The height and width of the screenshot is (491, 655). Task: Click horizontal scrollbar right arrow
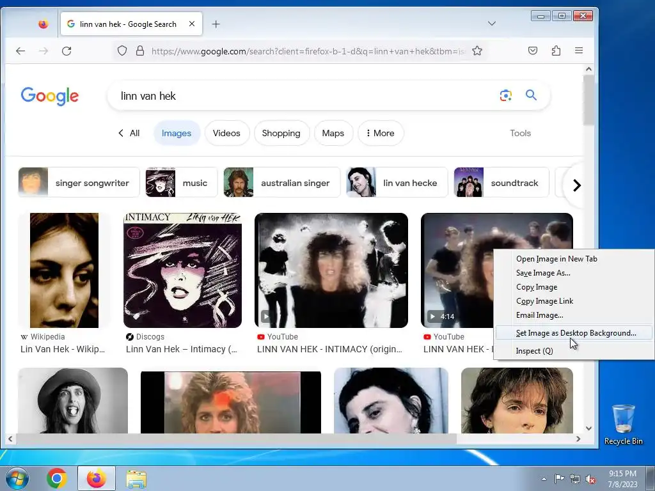578,439
